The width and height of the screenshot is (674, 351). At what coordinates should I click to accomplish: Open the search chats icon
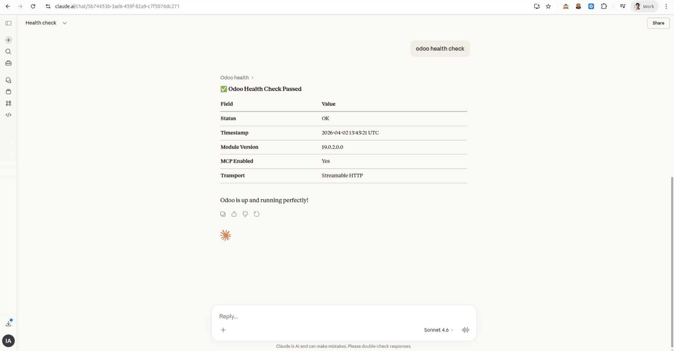[x=8, y=52]
